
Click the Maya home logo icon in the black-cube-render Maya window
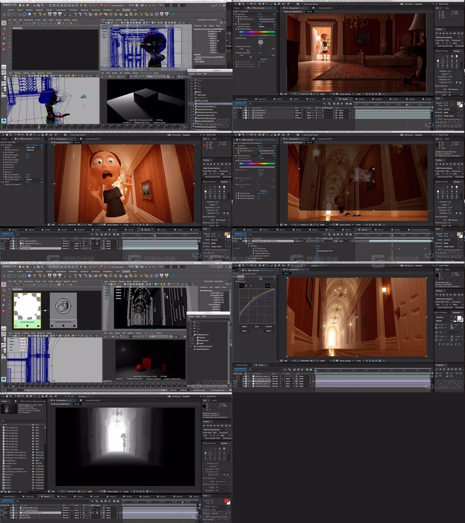tap(4, 120)
